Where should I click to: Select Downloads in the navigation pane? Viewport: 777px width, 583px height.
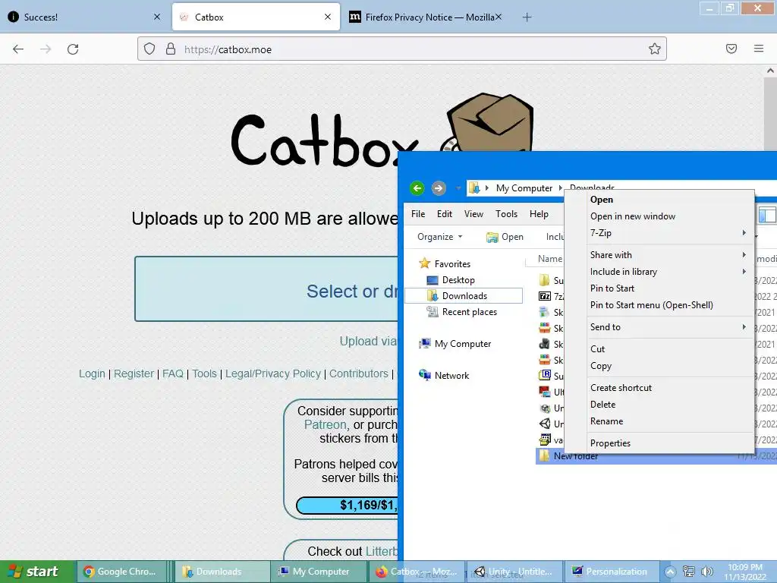464,296
